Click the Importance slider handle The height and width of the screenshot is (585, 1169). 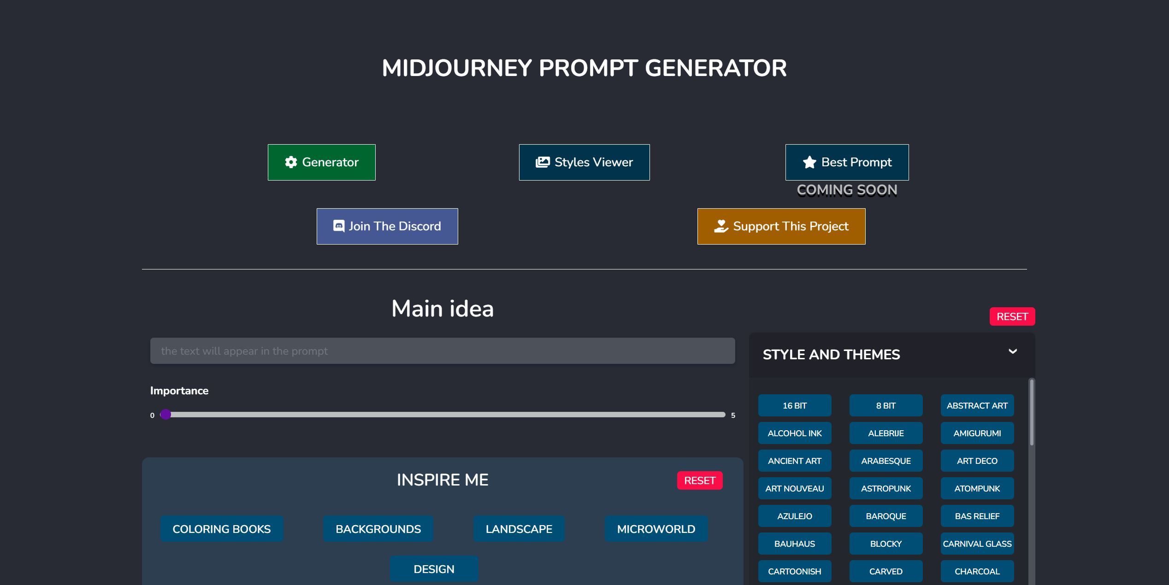coord(166,415)
